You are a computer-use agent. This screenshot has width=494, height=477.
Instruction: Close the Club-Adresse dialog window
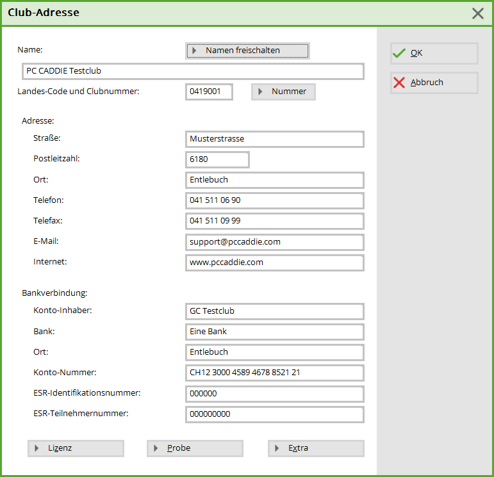click(477, 13)
